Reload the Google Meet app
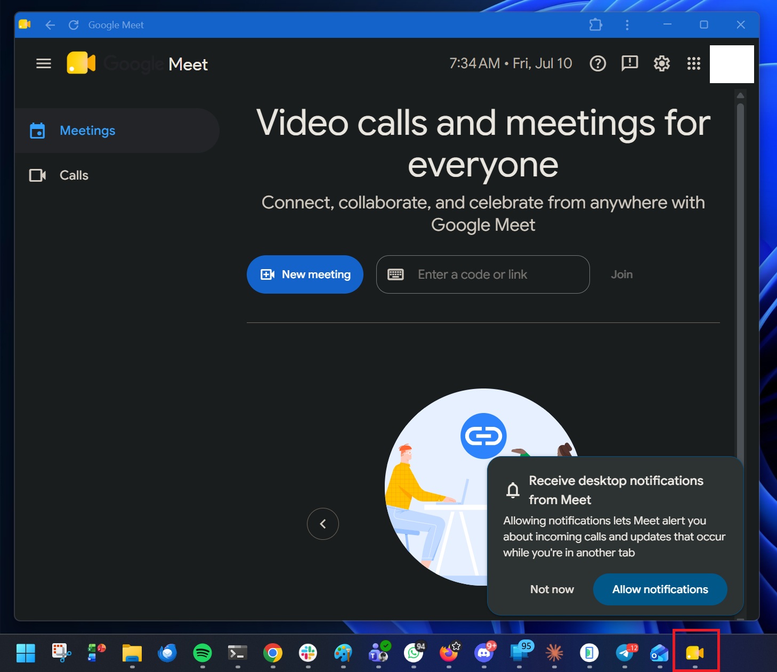Viewport: 777px width, 672px height. click(74, 25)
